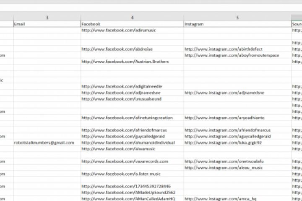
Task: Select the instagram.com/aryoadhianto cell
Action: click(237, 118)
